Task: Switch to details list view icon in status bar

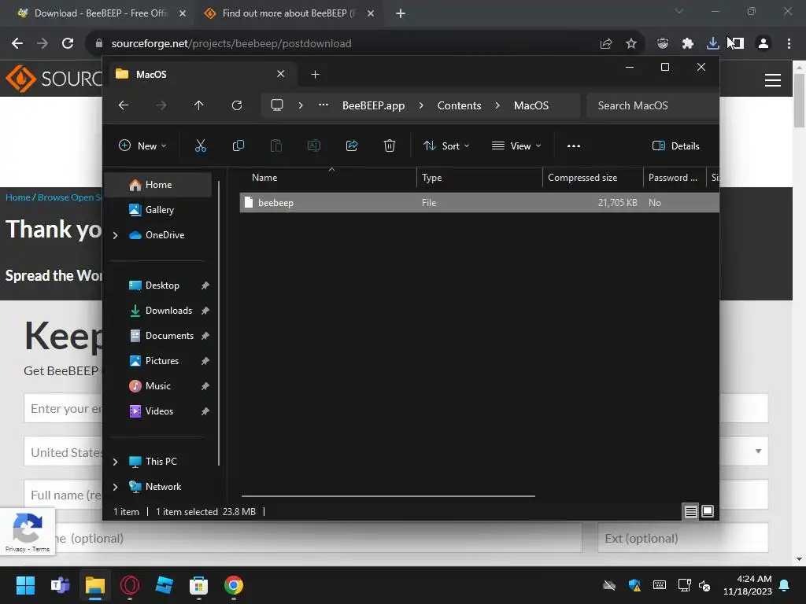Action: coord(690,511)
